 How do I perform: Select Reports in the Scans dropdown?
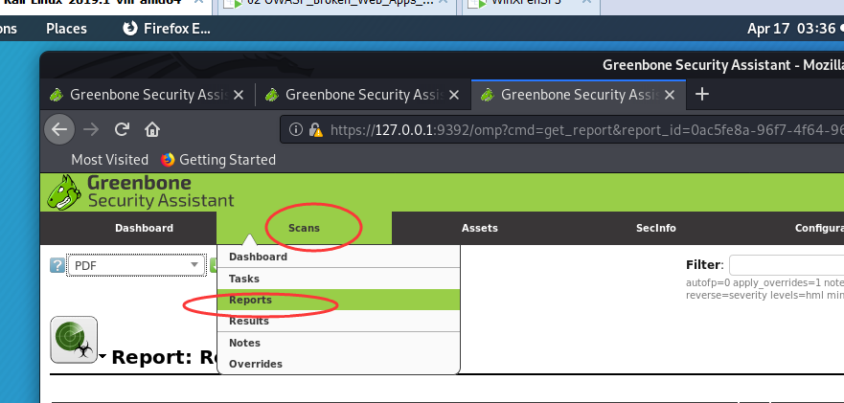coord(338,300)
